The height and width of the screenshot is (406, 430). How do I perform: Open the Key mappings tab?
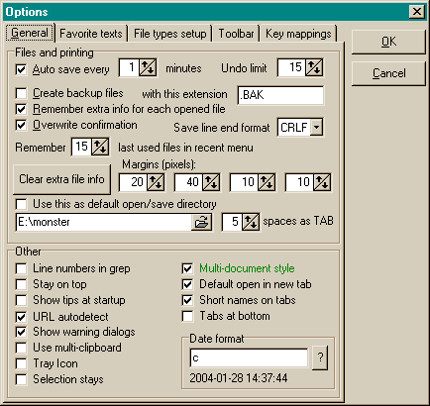298,34
